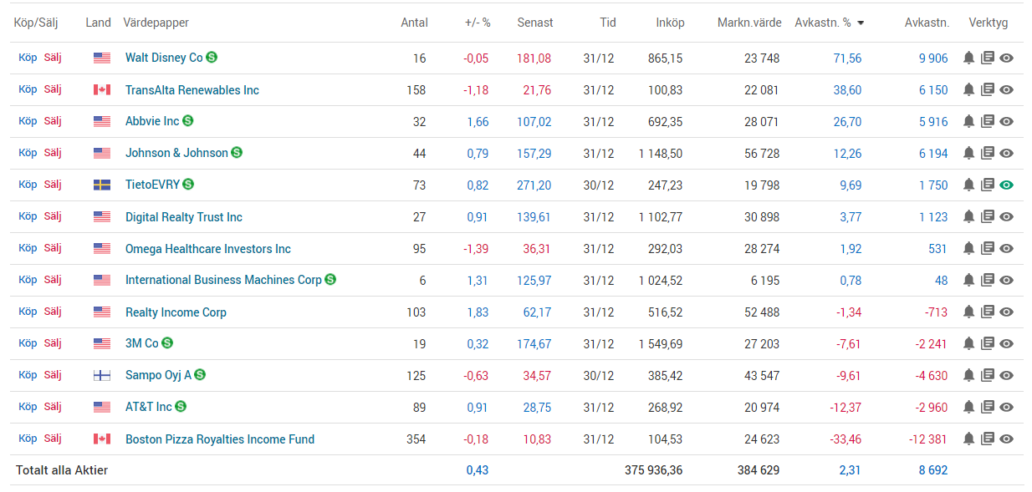Sort by Värdepapper column header

[156, 23]
